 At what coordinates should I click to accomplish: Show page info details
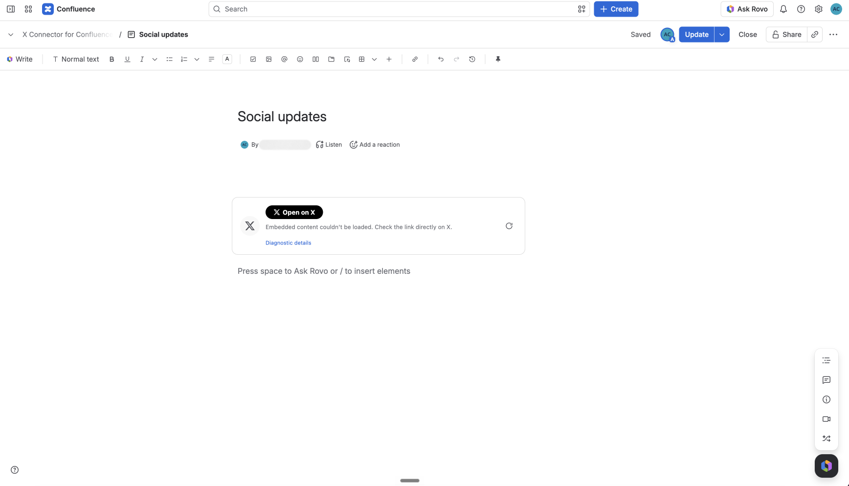(x=827, y=399)
